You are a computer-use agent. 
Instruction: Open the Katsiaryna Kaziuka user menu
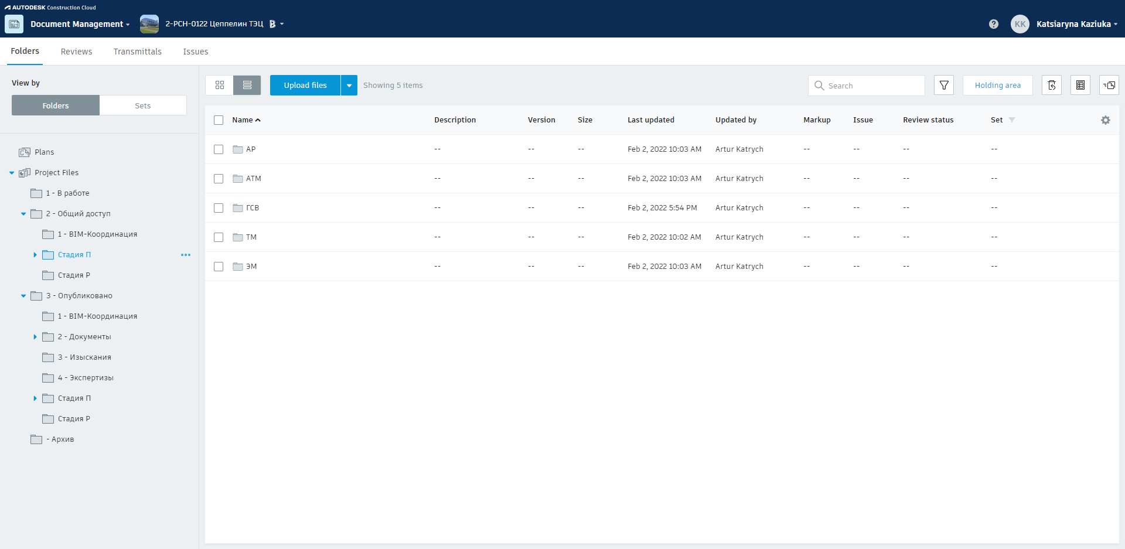(1077, 24)
